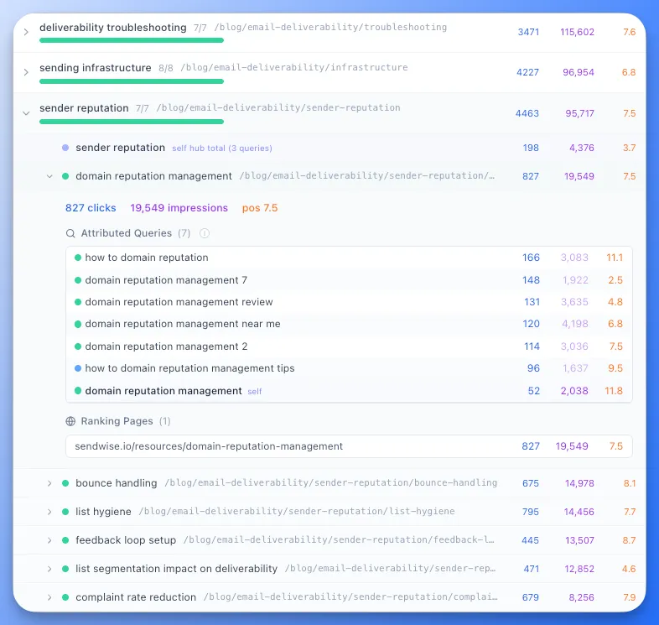Screen dimensions: 659x625
Task: Select query 'domain reputation management near me'
Action: 183,324
